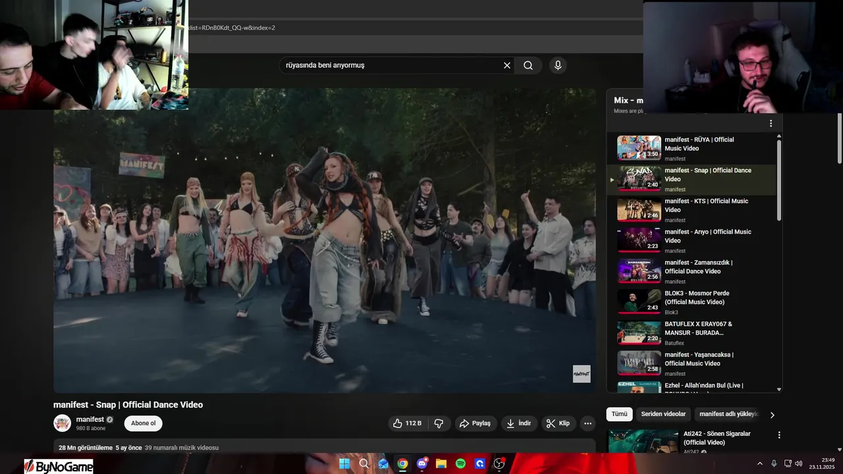Select the Tümü filter chip
Screen dimensions: 843x474
pyautogui.click(x=619, y=414)
